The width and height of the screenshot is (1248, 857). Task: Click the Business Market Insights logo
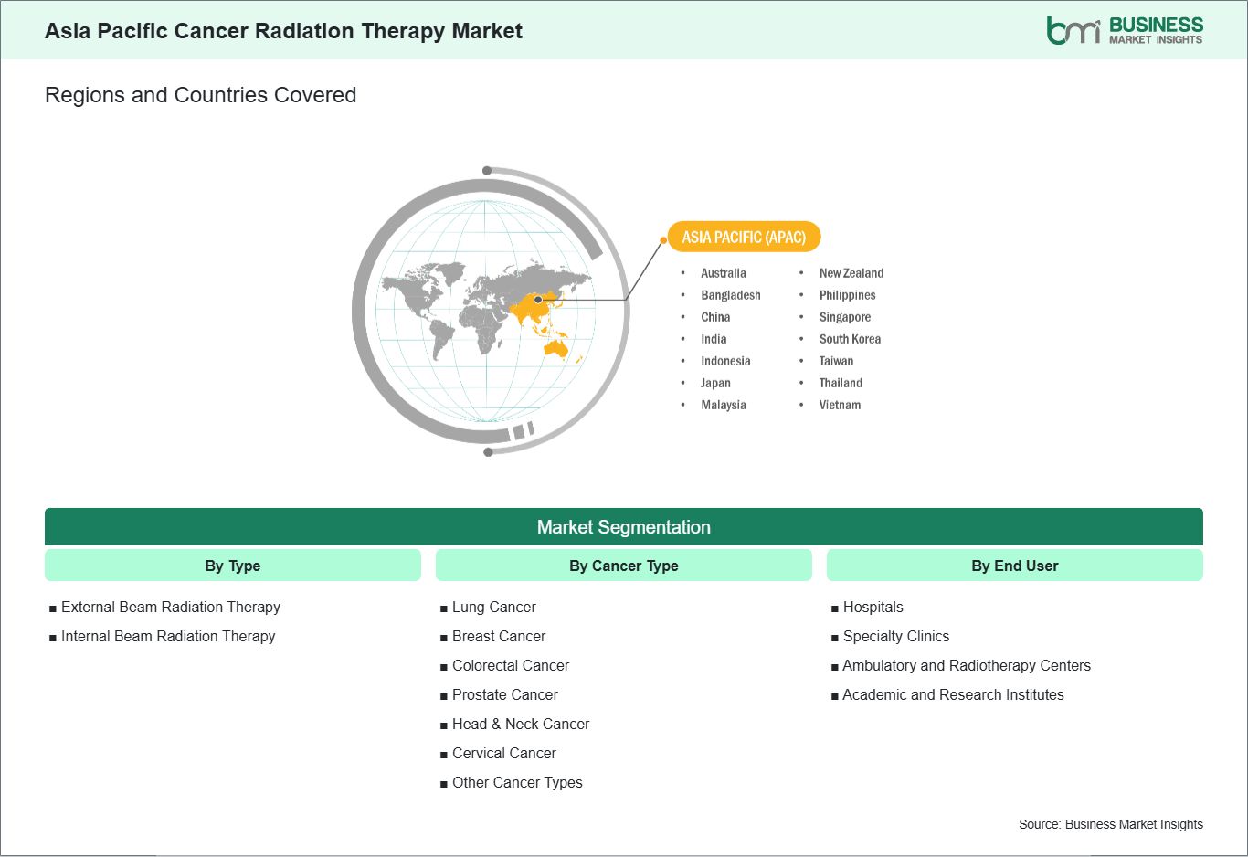point(1124,30)
